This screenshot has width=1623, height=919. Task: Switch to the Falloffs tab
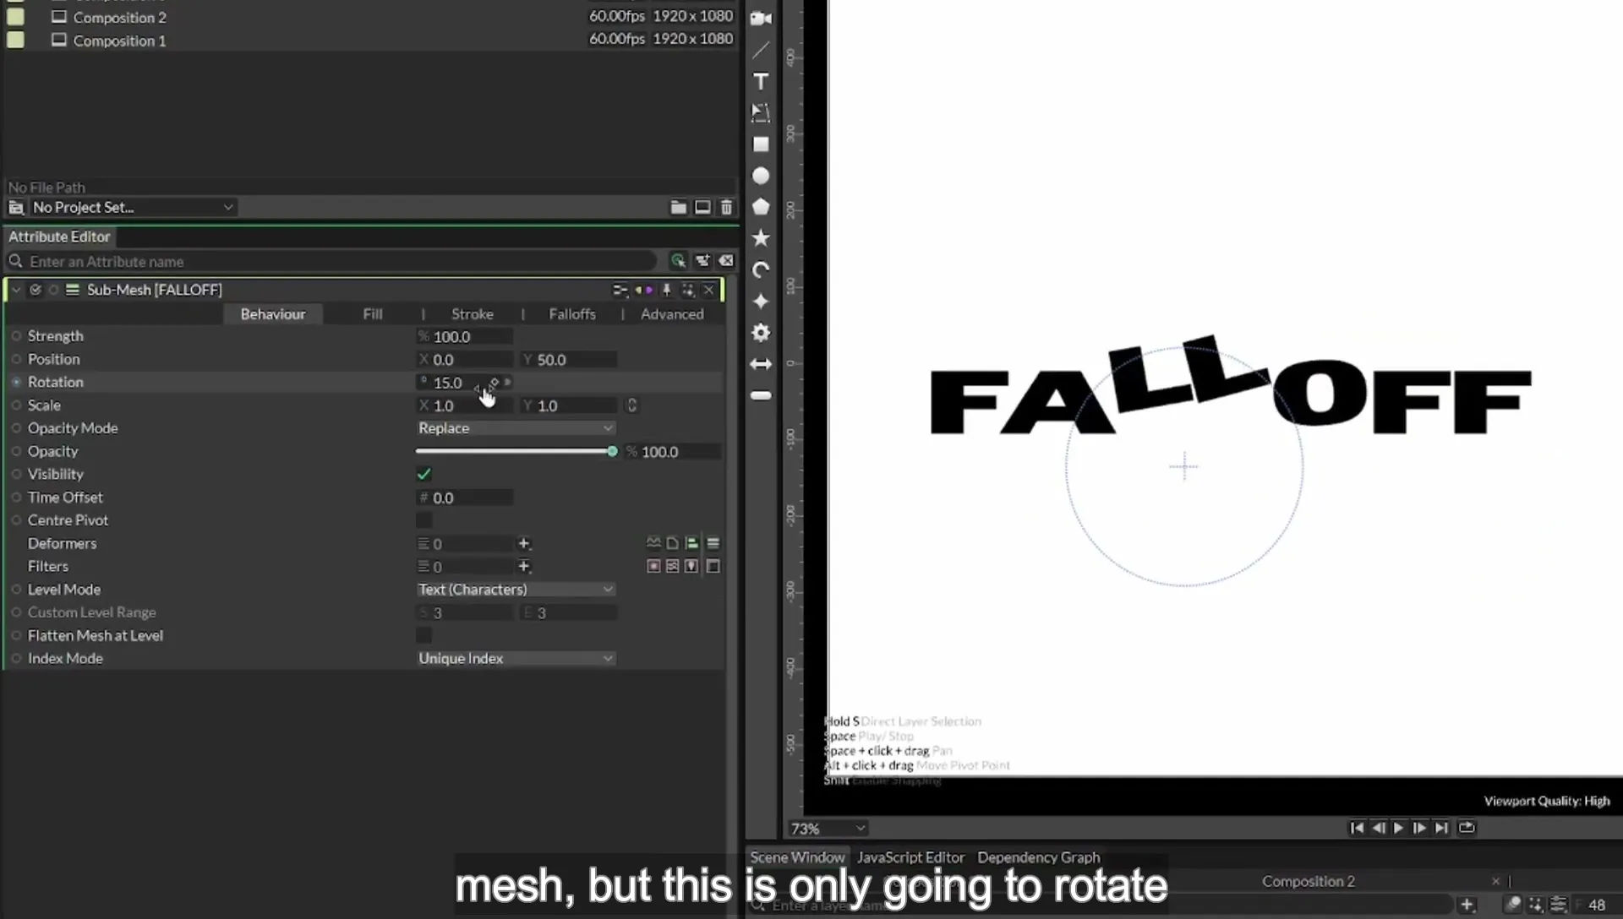[x=572, y=314]
